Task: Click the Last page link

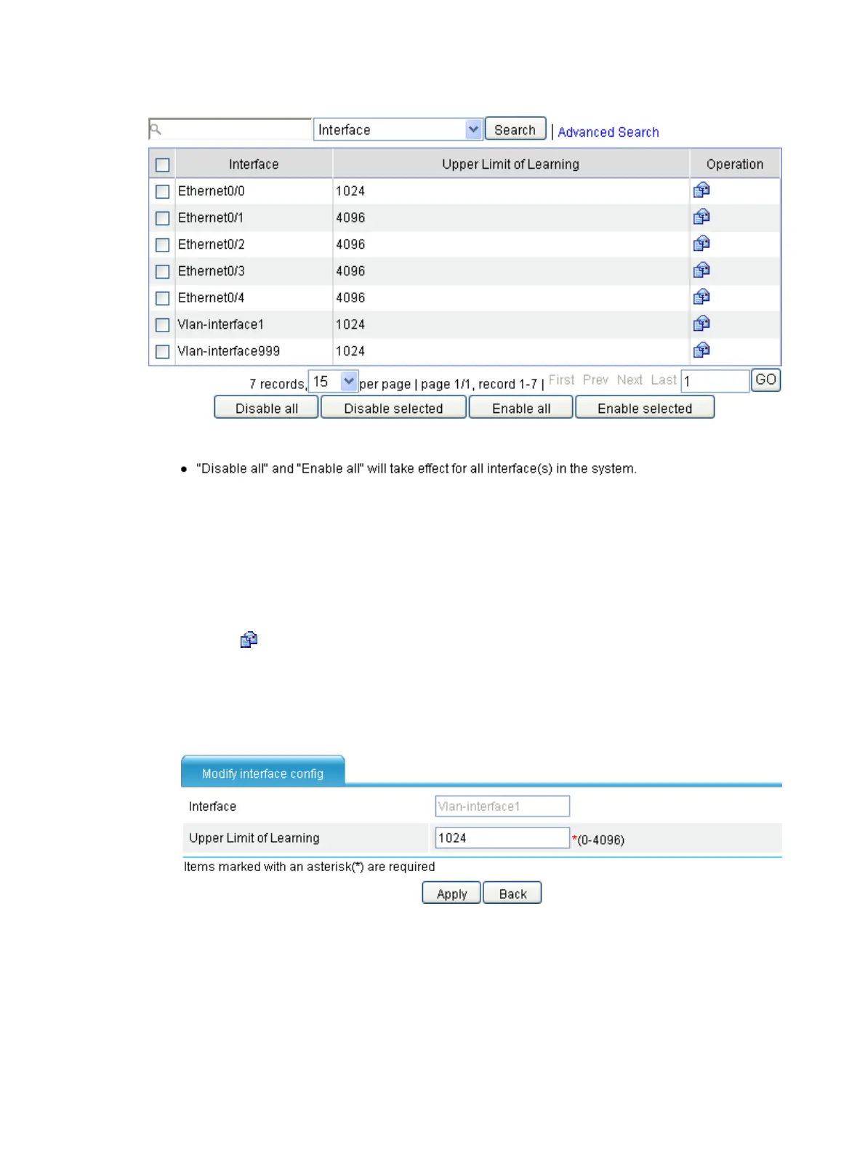Action: coord(664,380)
